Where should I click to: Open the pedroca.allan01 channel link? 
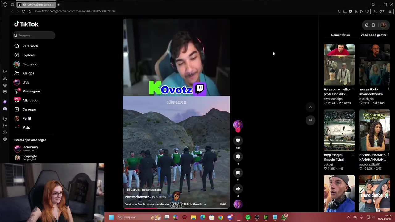[370, 164]
